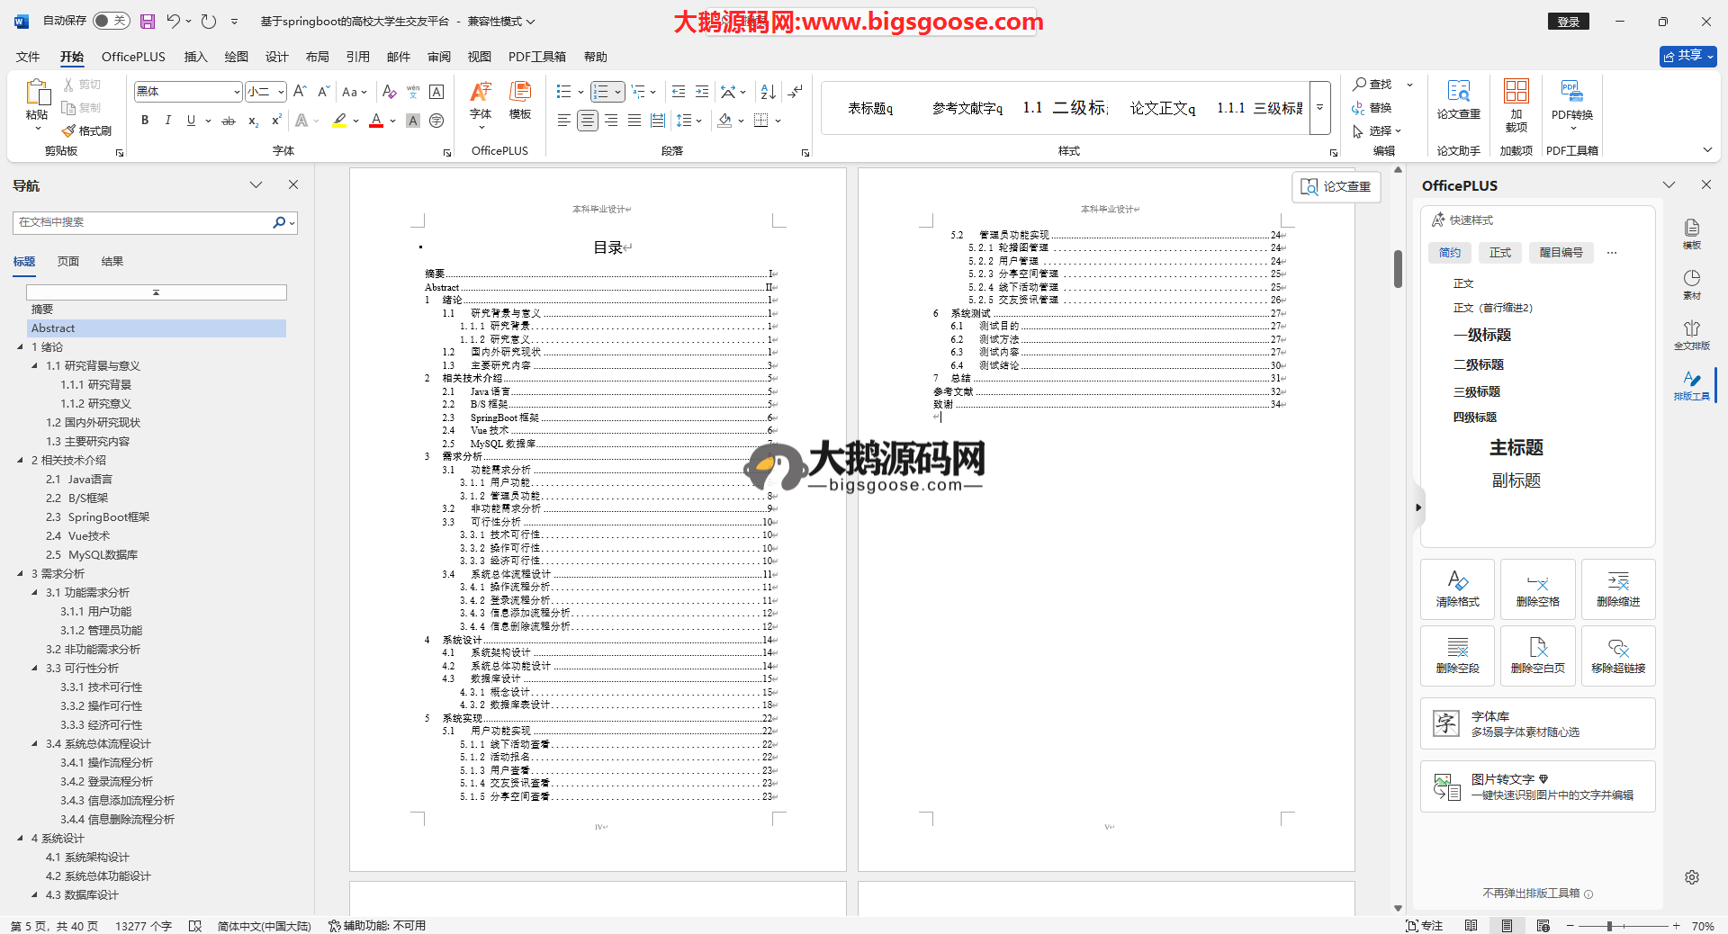Screen dimensions: 1728x934
Task: Click the PDF转换 icon in ribbon
Action: pyautogui.click(x=1571, y=98)
